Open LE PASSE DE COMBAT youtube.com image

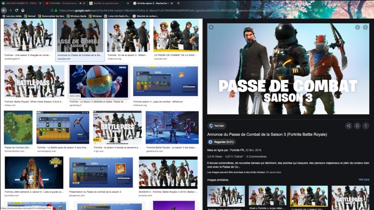click(x=176, y=35)
